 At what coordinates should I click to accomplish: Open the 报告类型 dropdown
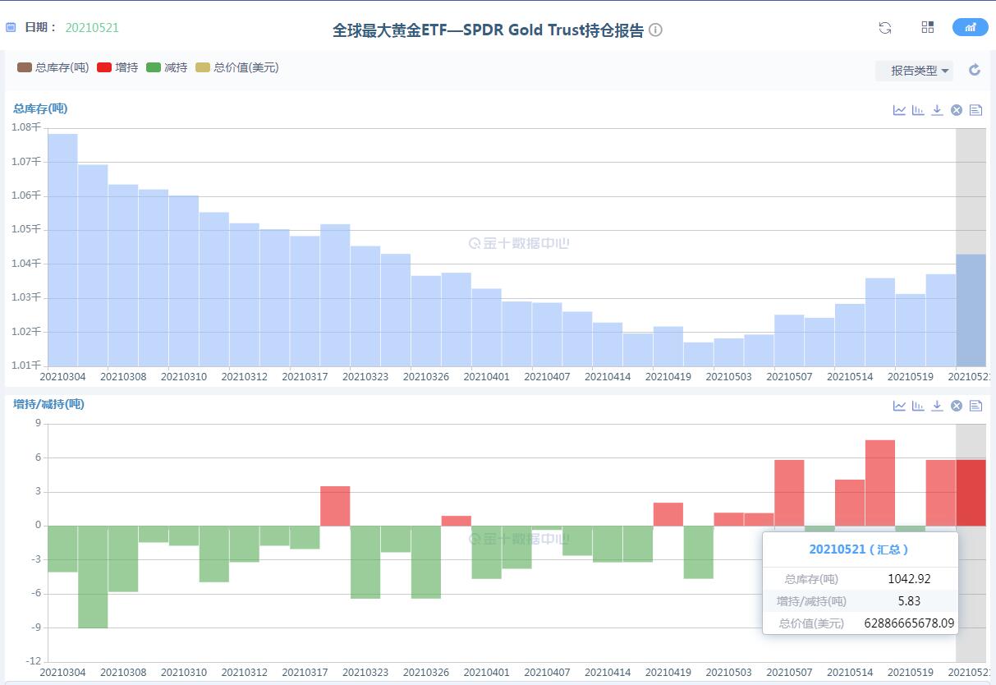(x=915, y=71)
